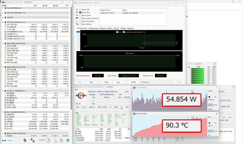Click the Stop button in AIDA64
243x144 pixels.
tap(91, 82)
